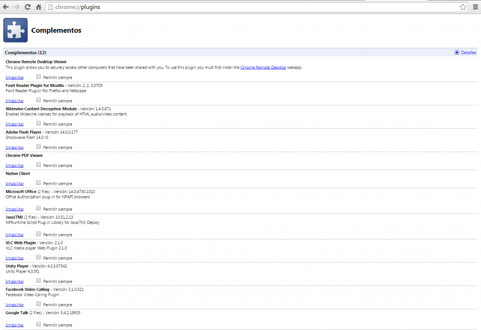Bookmark this page with the star

pos(462,7)
